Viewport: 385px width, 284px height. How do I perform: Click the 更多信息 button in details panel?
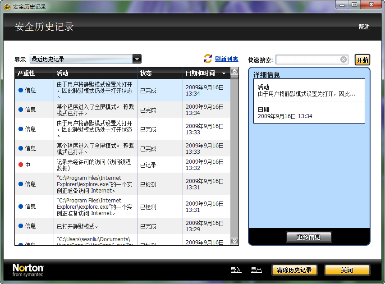tap(309, 237)
